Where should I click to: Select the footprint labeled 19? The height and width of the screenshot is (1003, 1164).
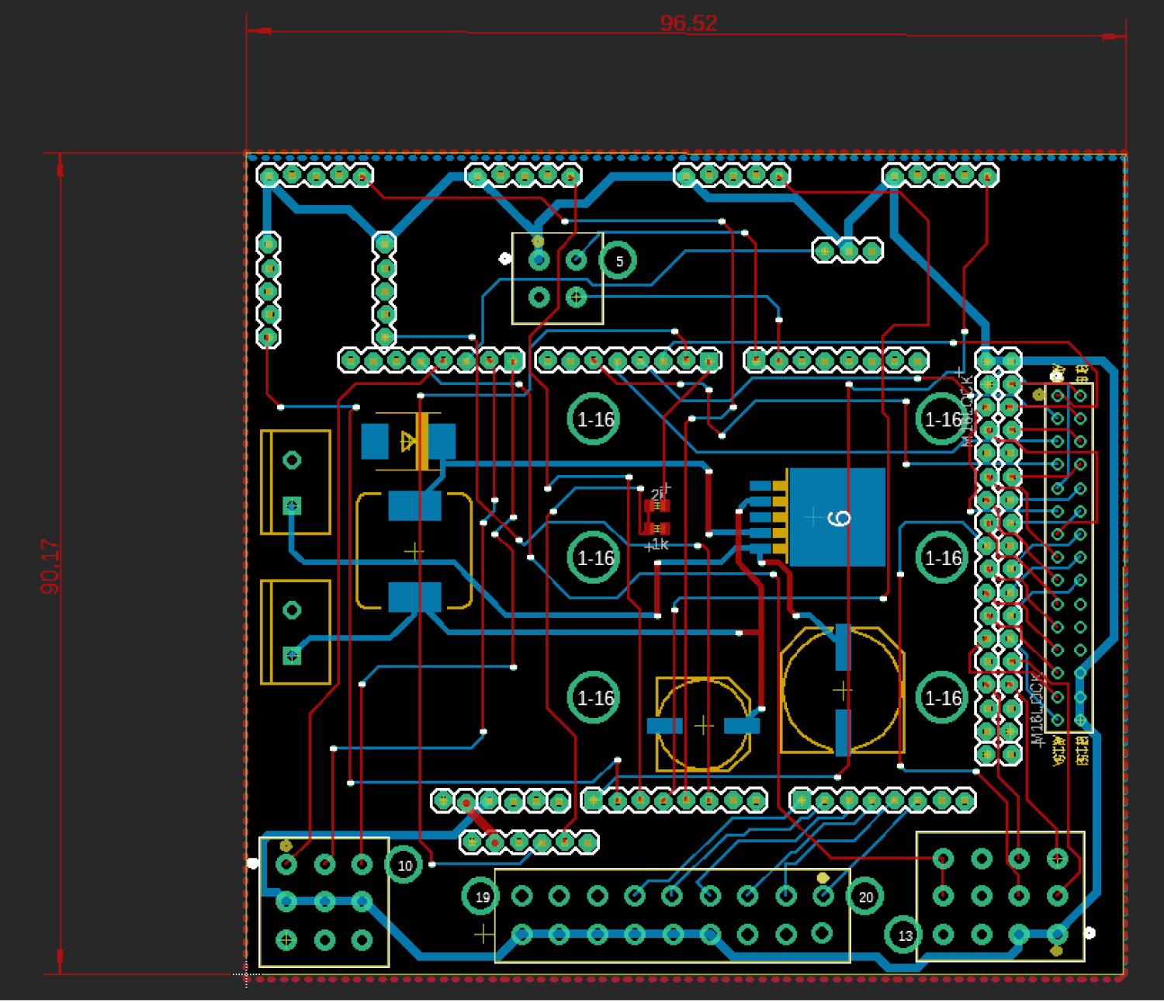tap(483, 897)
